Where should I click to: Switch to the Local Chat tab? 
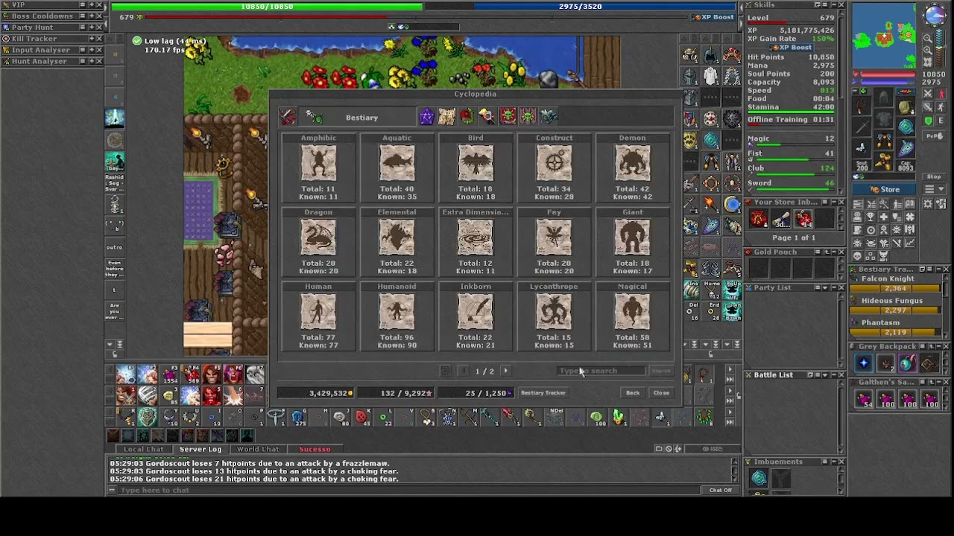tap(143, 449)
